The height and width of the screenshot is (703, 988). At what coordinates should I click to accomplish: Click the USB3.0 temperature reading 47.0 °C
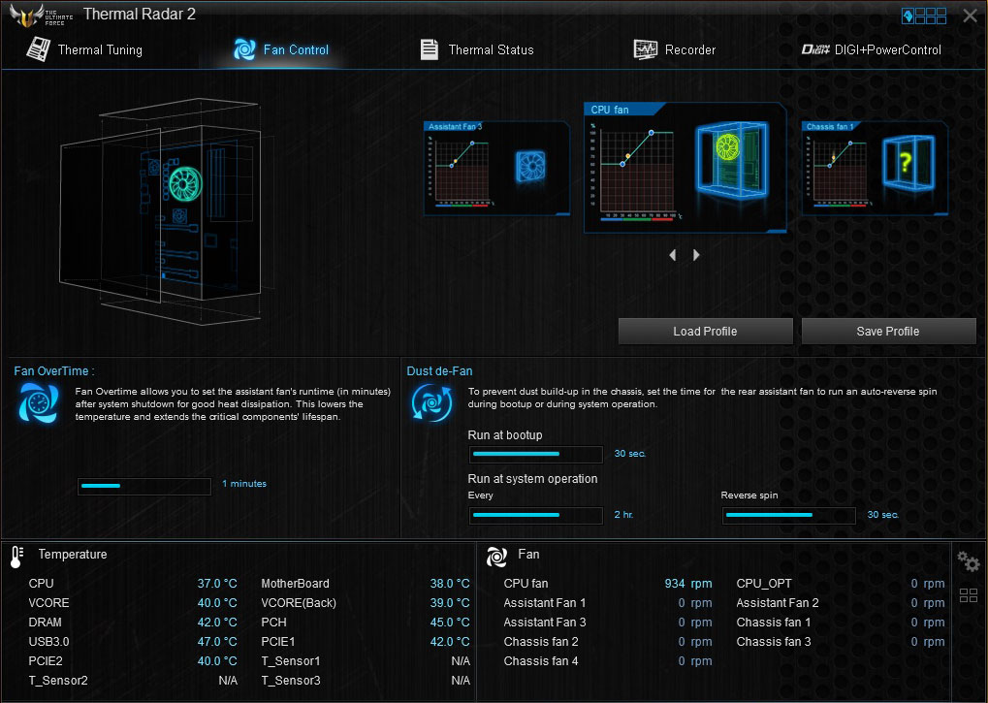tap(217, 642)
